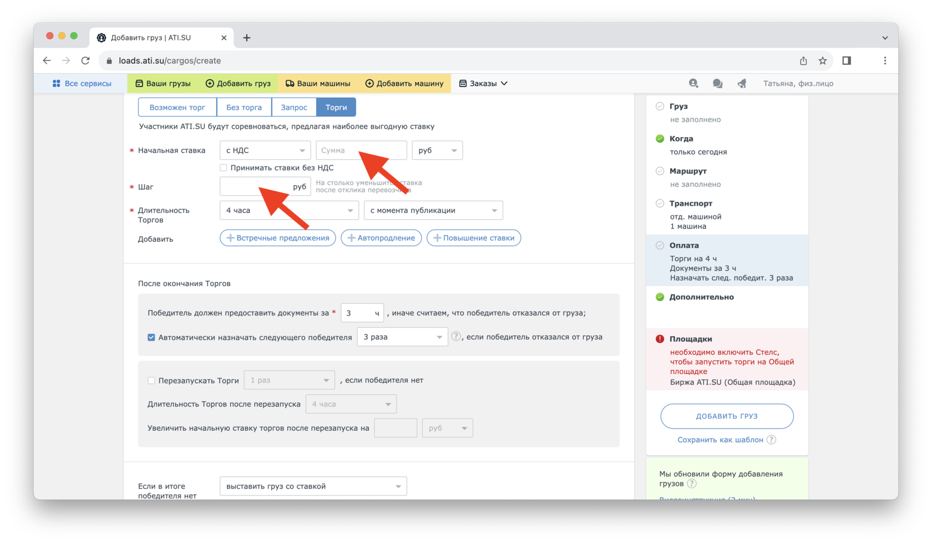
Task: Open the share icon in address bar
Action: click(803, 60)
